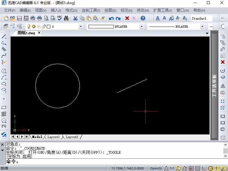This screenshot has height=171, width=228.
Task: Select the underlined A text tool
Action: pyautogui.click(x=158, y=18)
